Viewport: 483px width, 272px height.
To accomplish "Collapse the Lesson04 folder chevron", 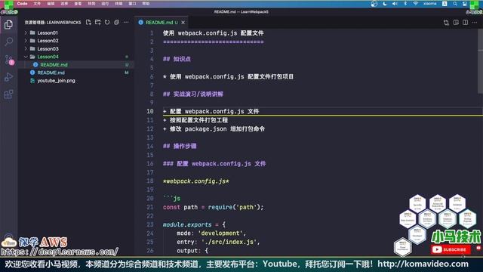I will [26, 57].
